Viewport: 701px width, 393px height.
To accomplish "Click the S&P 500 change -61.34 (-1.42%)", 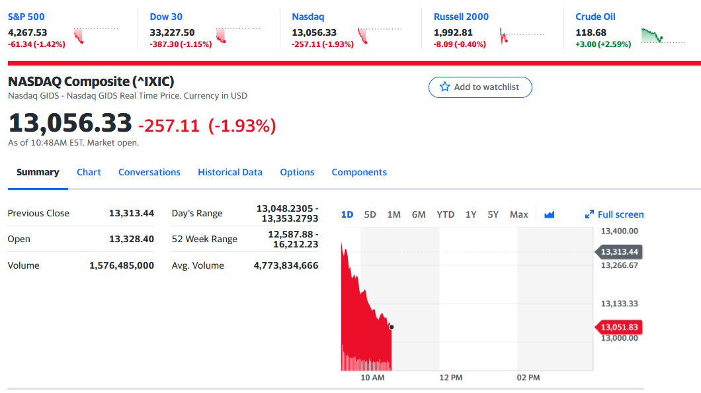I will tap(36, 44).
